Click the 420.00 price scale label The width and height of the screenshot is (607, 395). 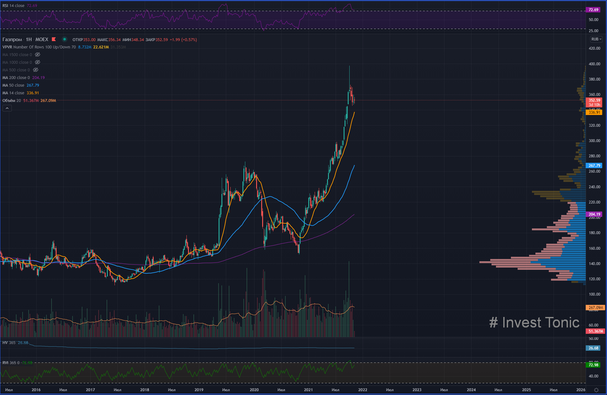click(593, 49)
